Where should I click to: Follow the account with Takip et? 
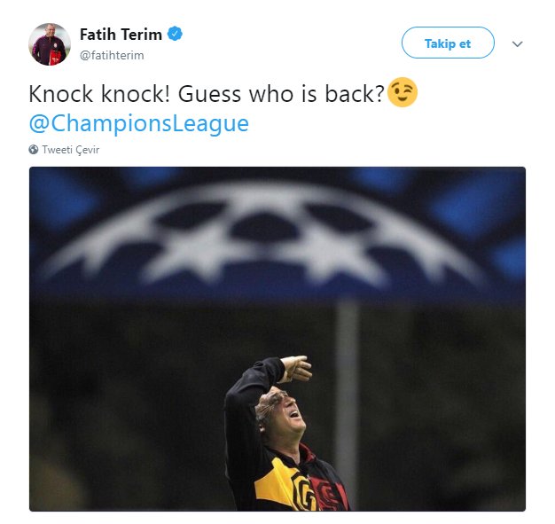click(448, 43)
